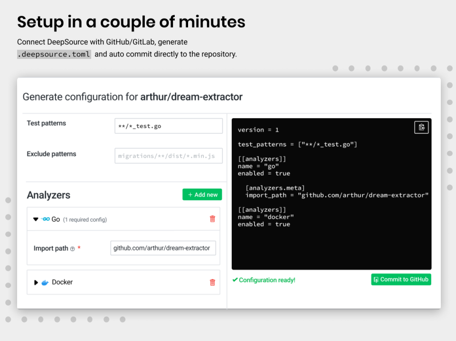
Task: Click the 'Analyzers' section heading
Action: (x=48, y=195)
